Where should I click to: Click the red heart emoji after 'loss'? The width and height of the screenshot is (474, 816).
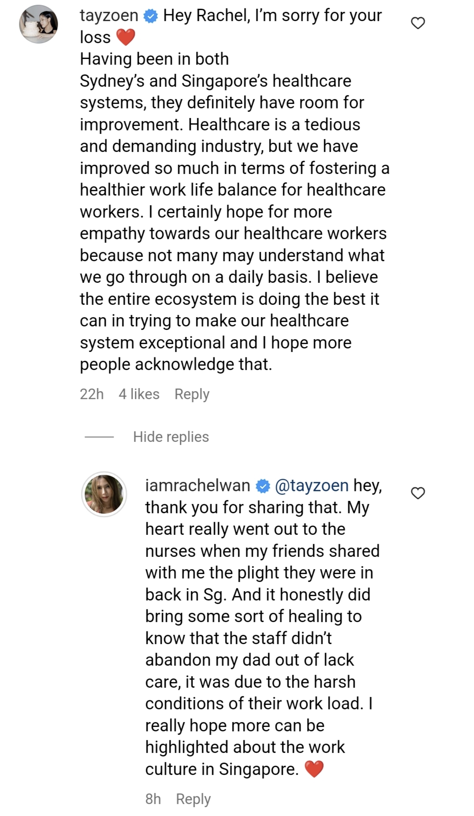126,38
